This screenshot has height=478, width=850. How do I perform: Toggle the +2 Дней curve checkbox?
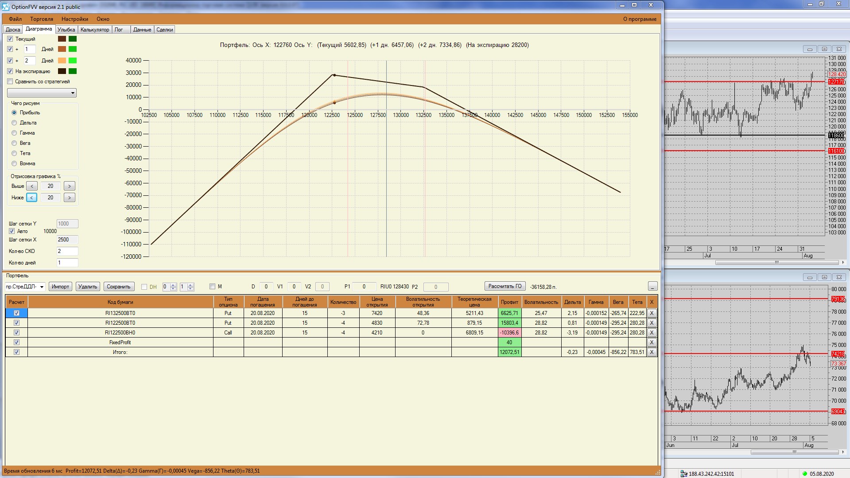[x=10, y=61]
